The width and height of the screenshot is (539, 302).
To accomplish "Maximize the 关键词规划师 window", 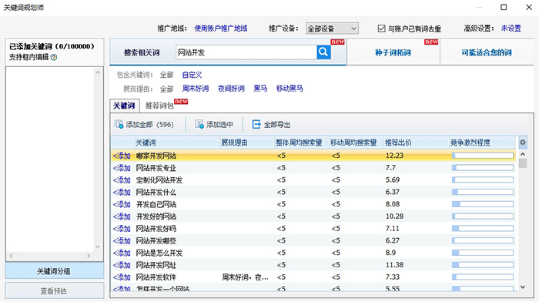I will pyautogui.click(x=504, y=7).
